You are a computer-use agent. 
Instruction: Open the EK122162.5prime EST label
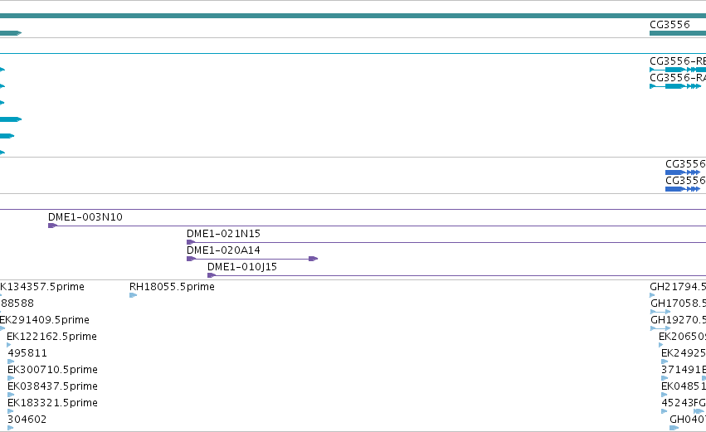click(51, 337)
